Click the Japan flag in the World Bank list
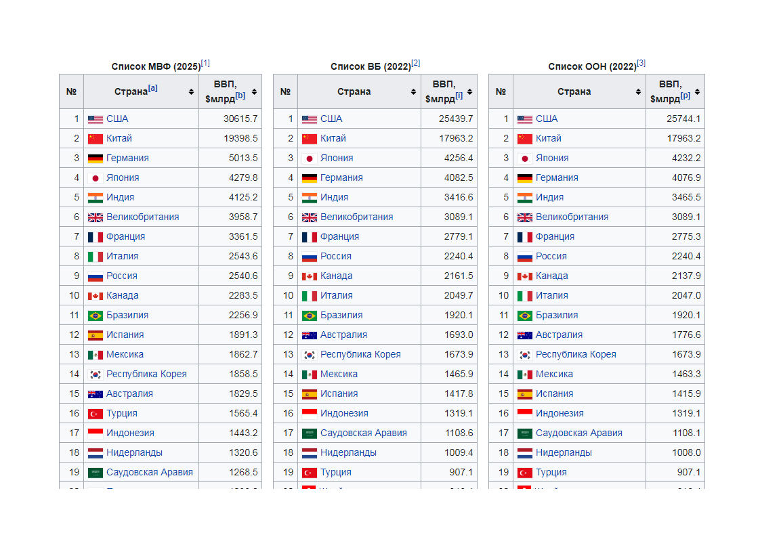 [309, 158]
